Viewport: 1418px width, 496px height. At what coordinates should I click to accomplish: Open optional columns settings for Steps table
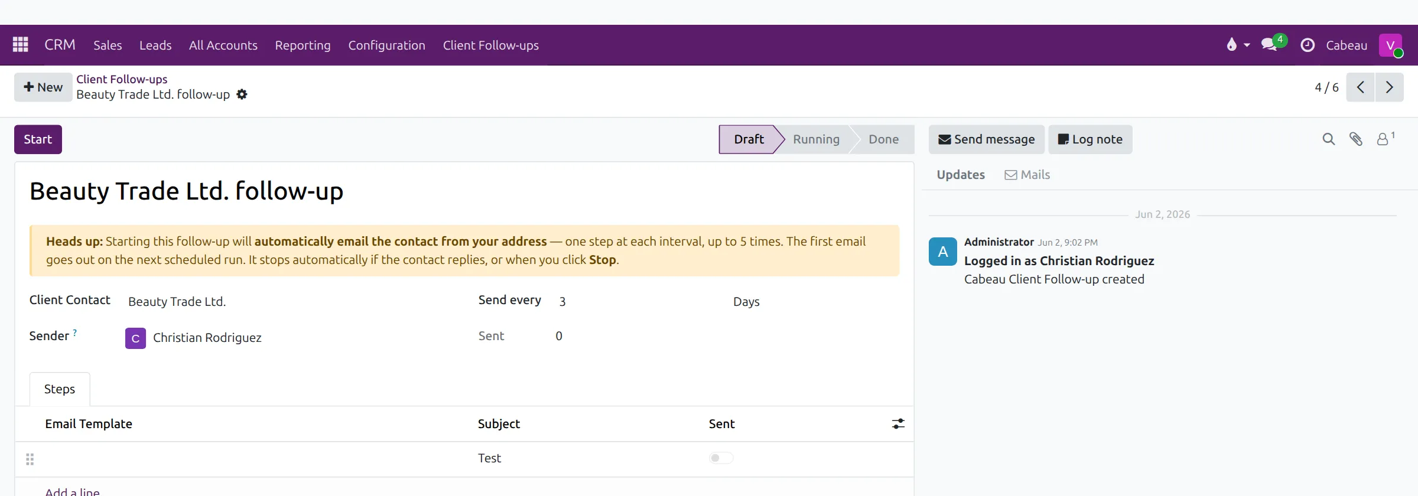click(x=898, y=424)
